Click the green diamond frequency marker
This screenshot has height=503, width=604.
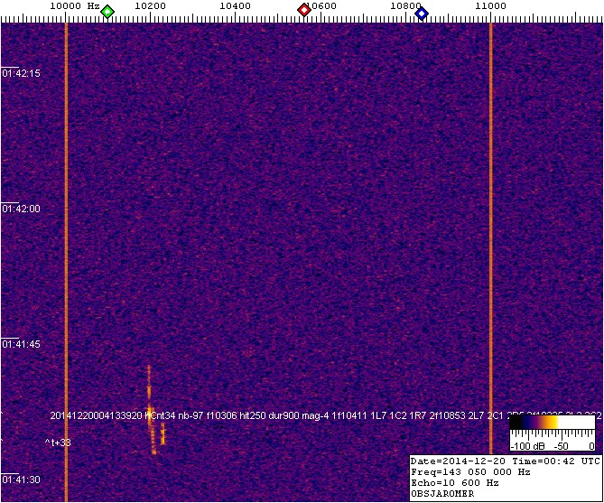click(107, 12)
